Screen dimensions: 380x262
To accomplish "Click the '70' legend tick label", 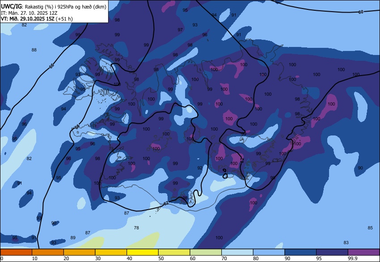I will tap(224, 258).
